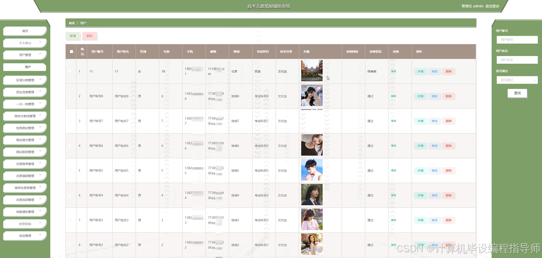Open avatar thumbnail in 用户账号3 row
The image size is (542, 258).
click(312, 219)
